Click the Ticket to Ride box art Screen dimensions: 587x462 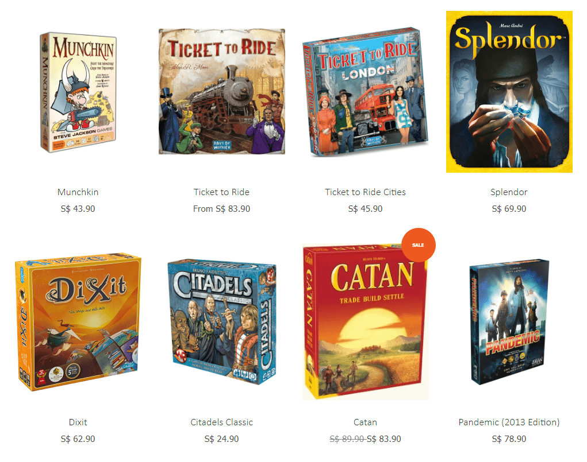tap(221, 92)
